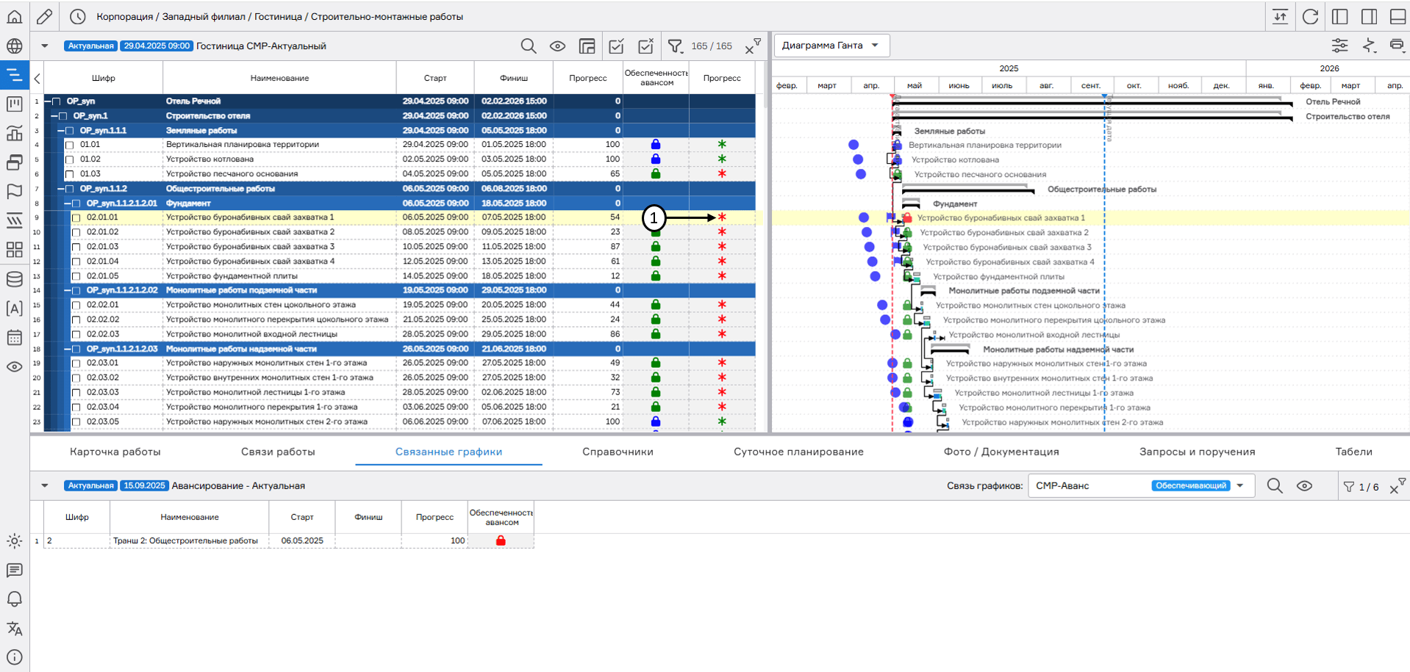The width and height of the screenshot is (1410, 672).
Task: Open Gantt settings sliders icon
Action: (x=1339, y=46)
